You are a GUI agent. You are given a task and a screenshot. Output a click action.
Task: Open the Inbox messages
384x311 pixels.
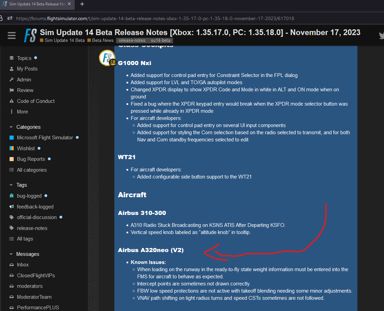23,265
